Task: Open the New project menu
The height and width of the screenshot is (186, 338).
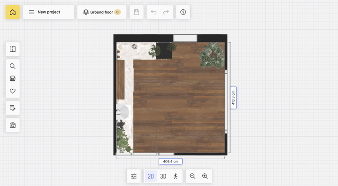Action: click(48, 12)
